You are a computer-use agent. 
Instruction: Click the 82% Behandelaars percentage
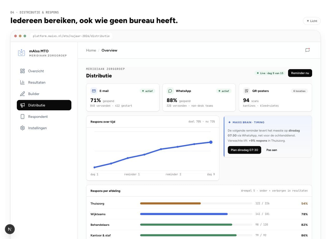point(304,225)
